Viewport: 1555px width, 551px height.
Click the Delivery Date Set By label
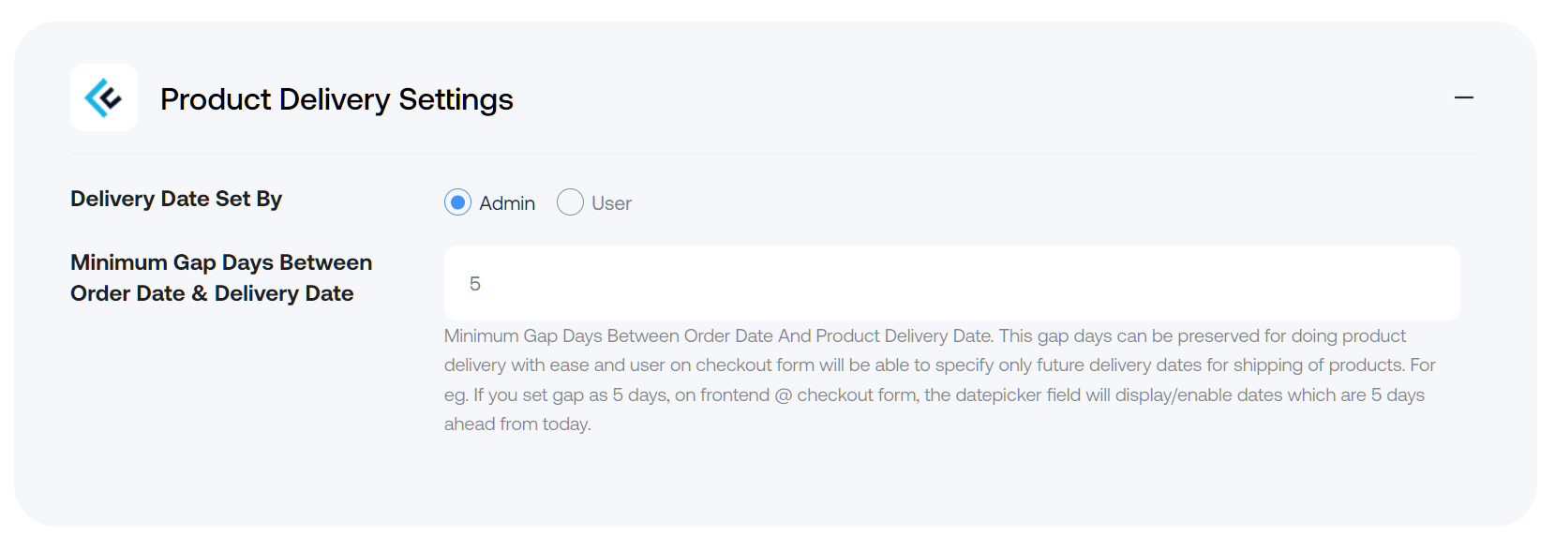click(x=176, y=199)
